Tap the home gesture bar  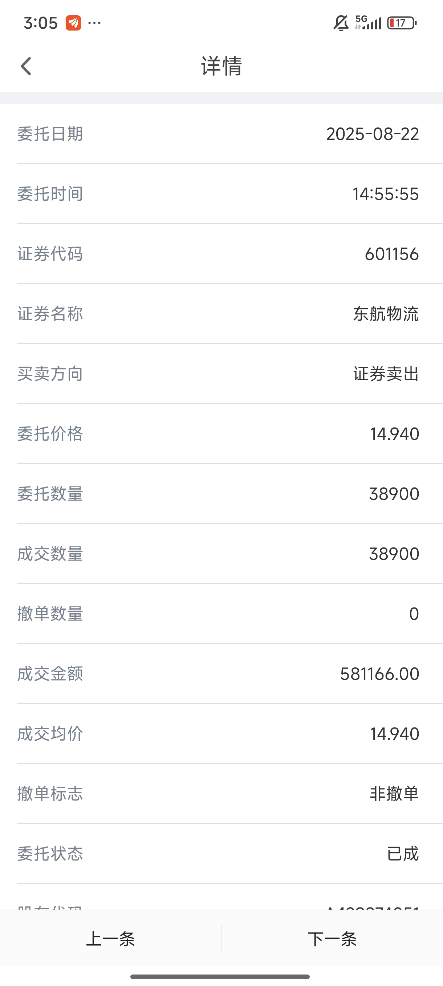220,977
